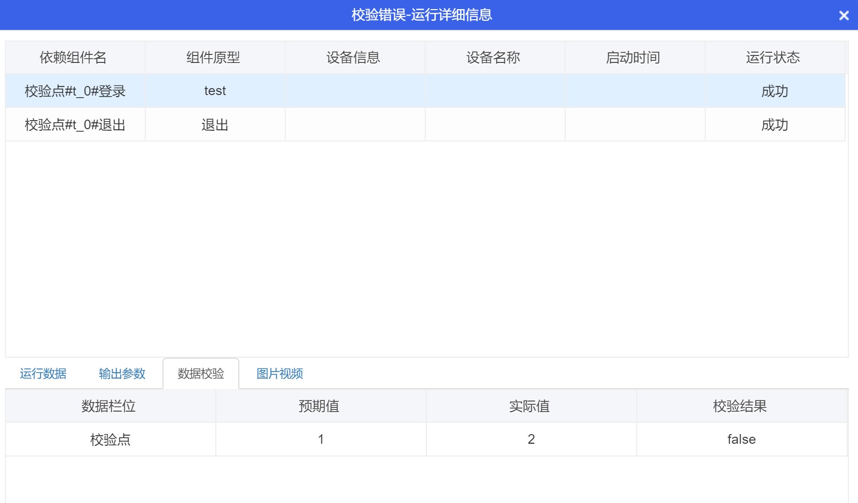
Task: Click the 设备名称 column header
Action: pyautogui.click(x=493, y=58)
